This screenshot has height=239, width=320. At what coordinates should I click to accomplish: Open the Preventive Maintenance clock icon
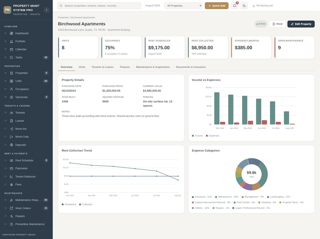[x=11, y=224]
